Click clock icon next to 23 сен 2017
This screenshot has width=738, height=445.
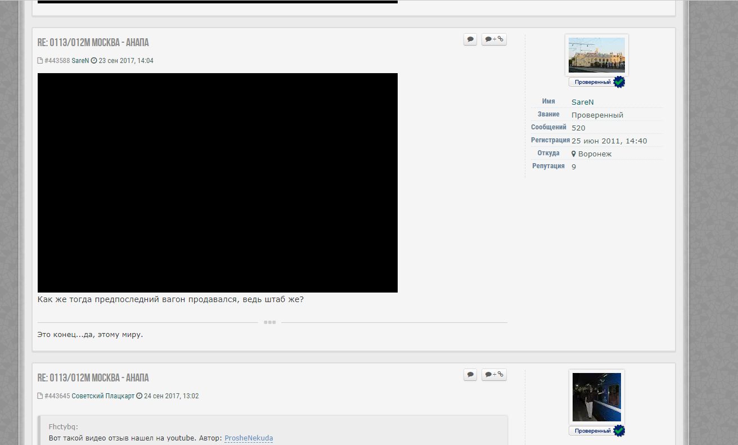pyautogui.click(x=94, y=61)
